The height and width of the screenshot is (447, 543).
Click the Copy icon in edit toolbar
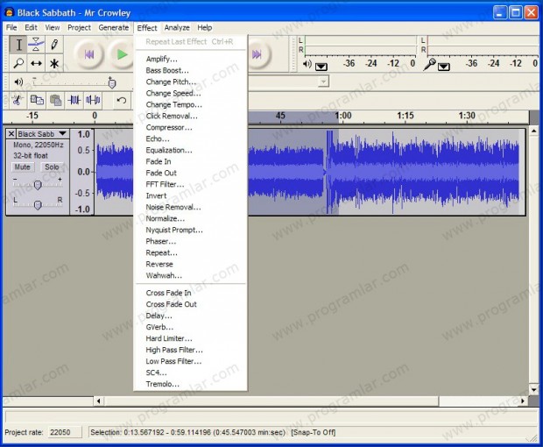tap(37, 101)
